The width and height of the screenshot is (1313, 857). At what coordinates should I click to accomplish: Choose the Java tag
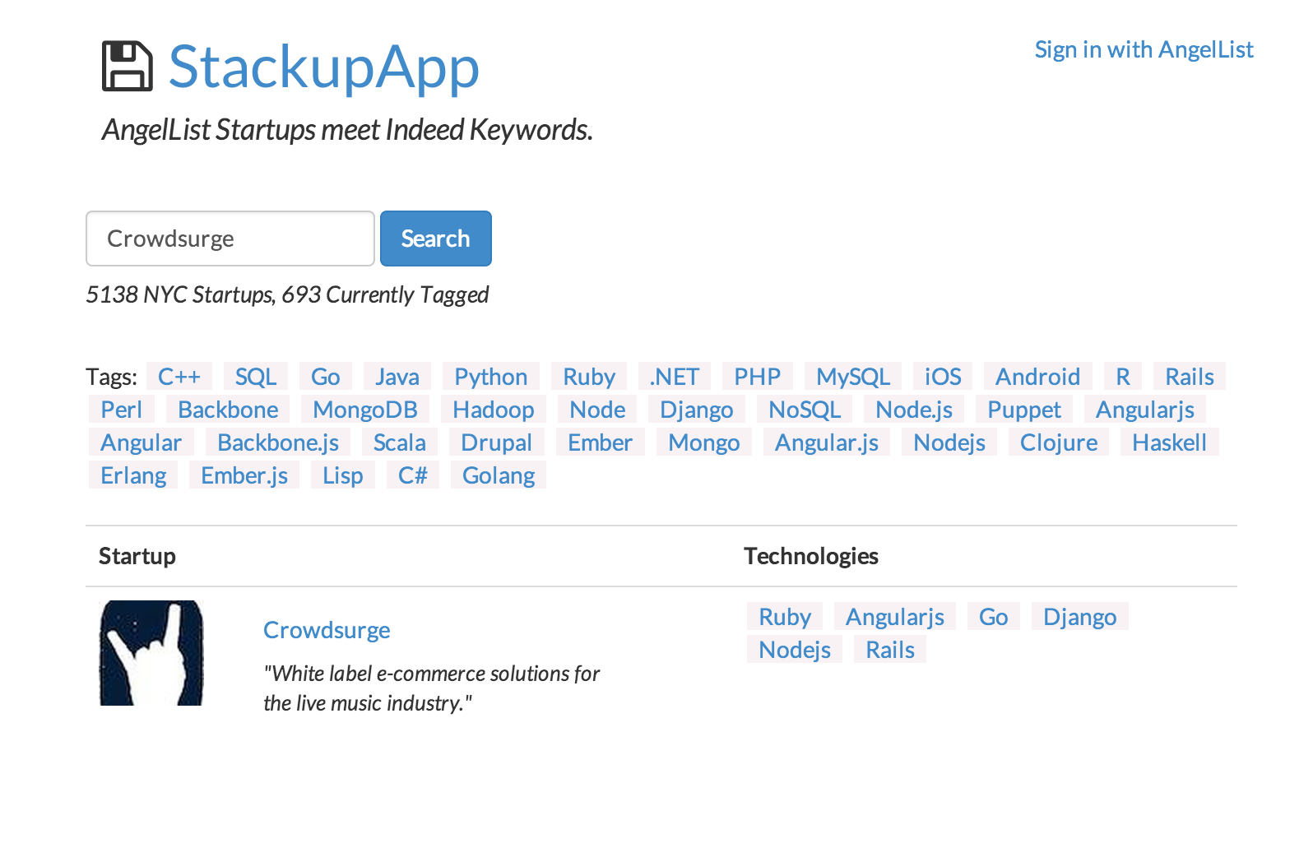[397, 377]
